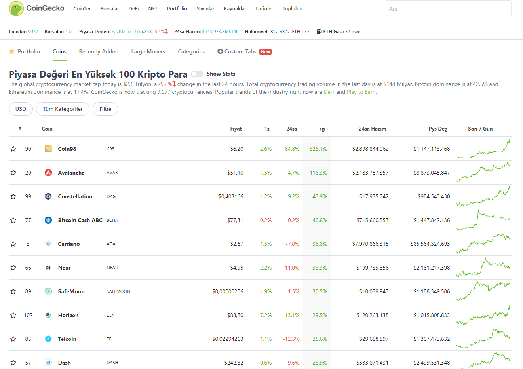
Task: Click the Avalanche price $51,10
Action: tap(235, 173)
